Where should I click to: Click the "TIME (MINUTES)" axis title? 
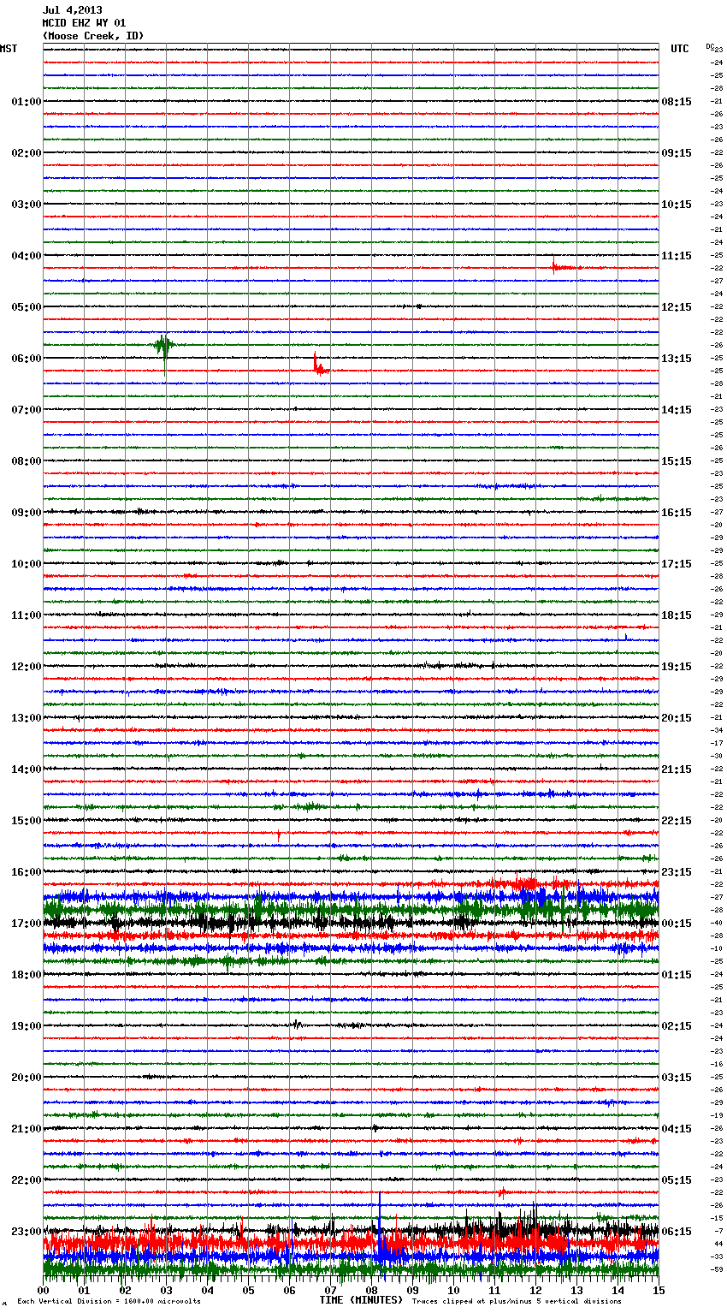coord(361,1300)
